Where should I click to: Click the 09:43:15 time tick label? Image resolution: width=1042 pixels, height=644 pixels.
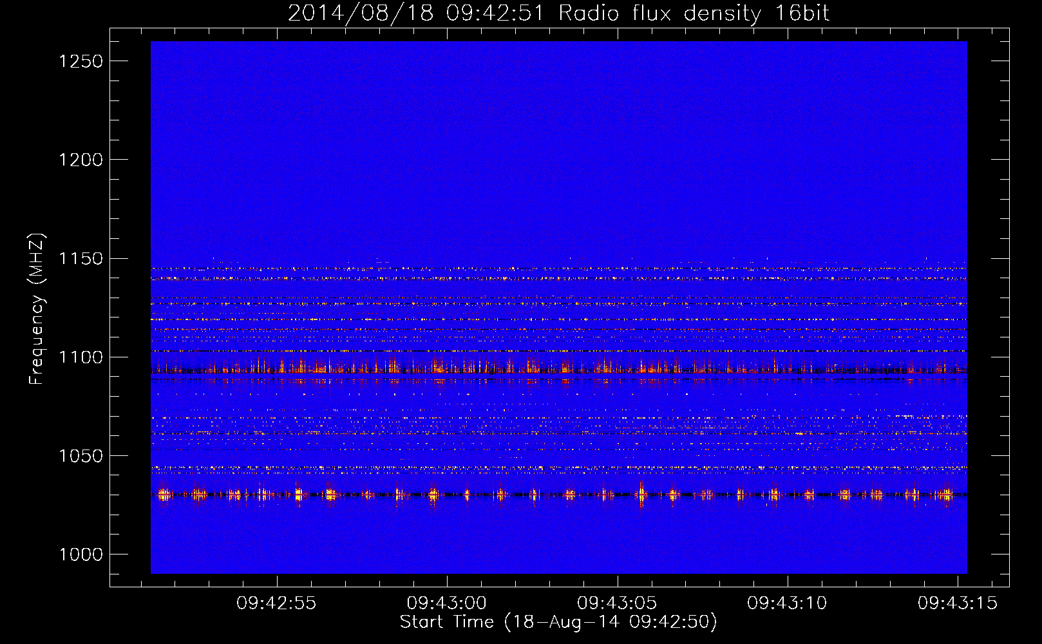point(958,603)
